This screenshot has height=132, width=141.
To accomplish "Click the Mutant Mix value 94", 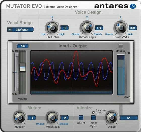I will [65, 118].
